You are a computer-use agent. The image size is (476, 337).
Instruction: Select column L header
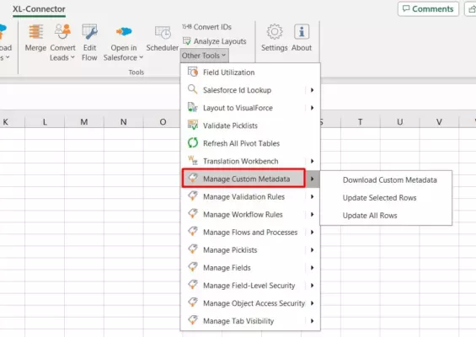click(45, 122)
